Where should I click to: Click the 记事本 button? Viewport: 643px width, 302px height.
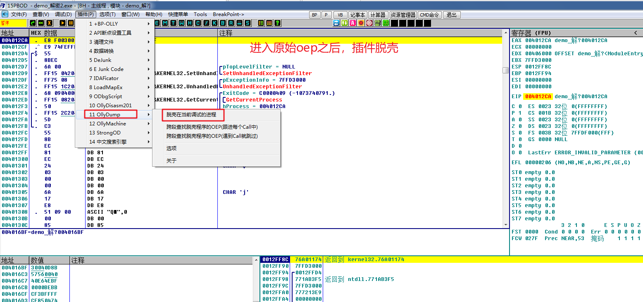click(x=357, y=15)
